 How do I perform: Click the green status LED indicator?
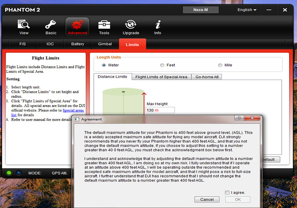9,173
